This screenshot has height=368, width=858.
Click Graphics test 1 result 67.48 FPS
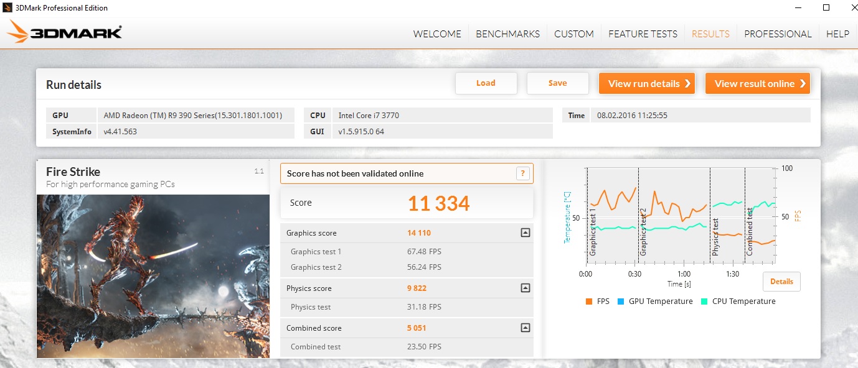click(424, 252)
